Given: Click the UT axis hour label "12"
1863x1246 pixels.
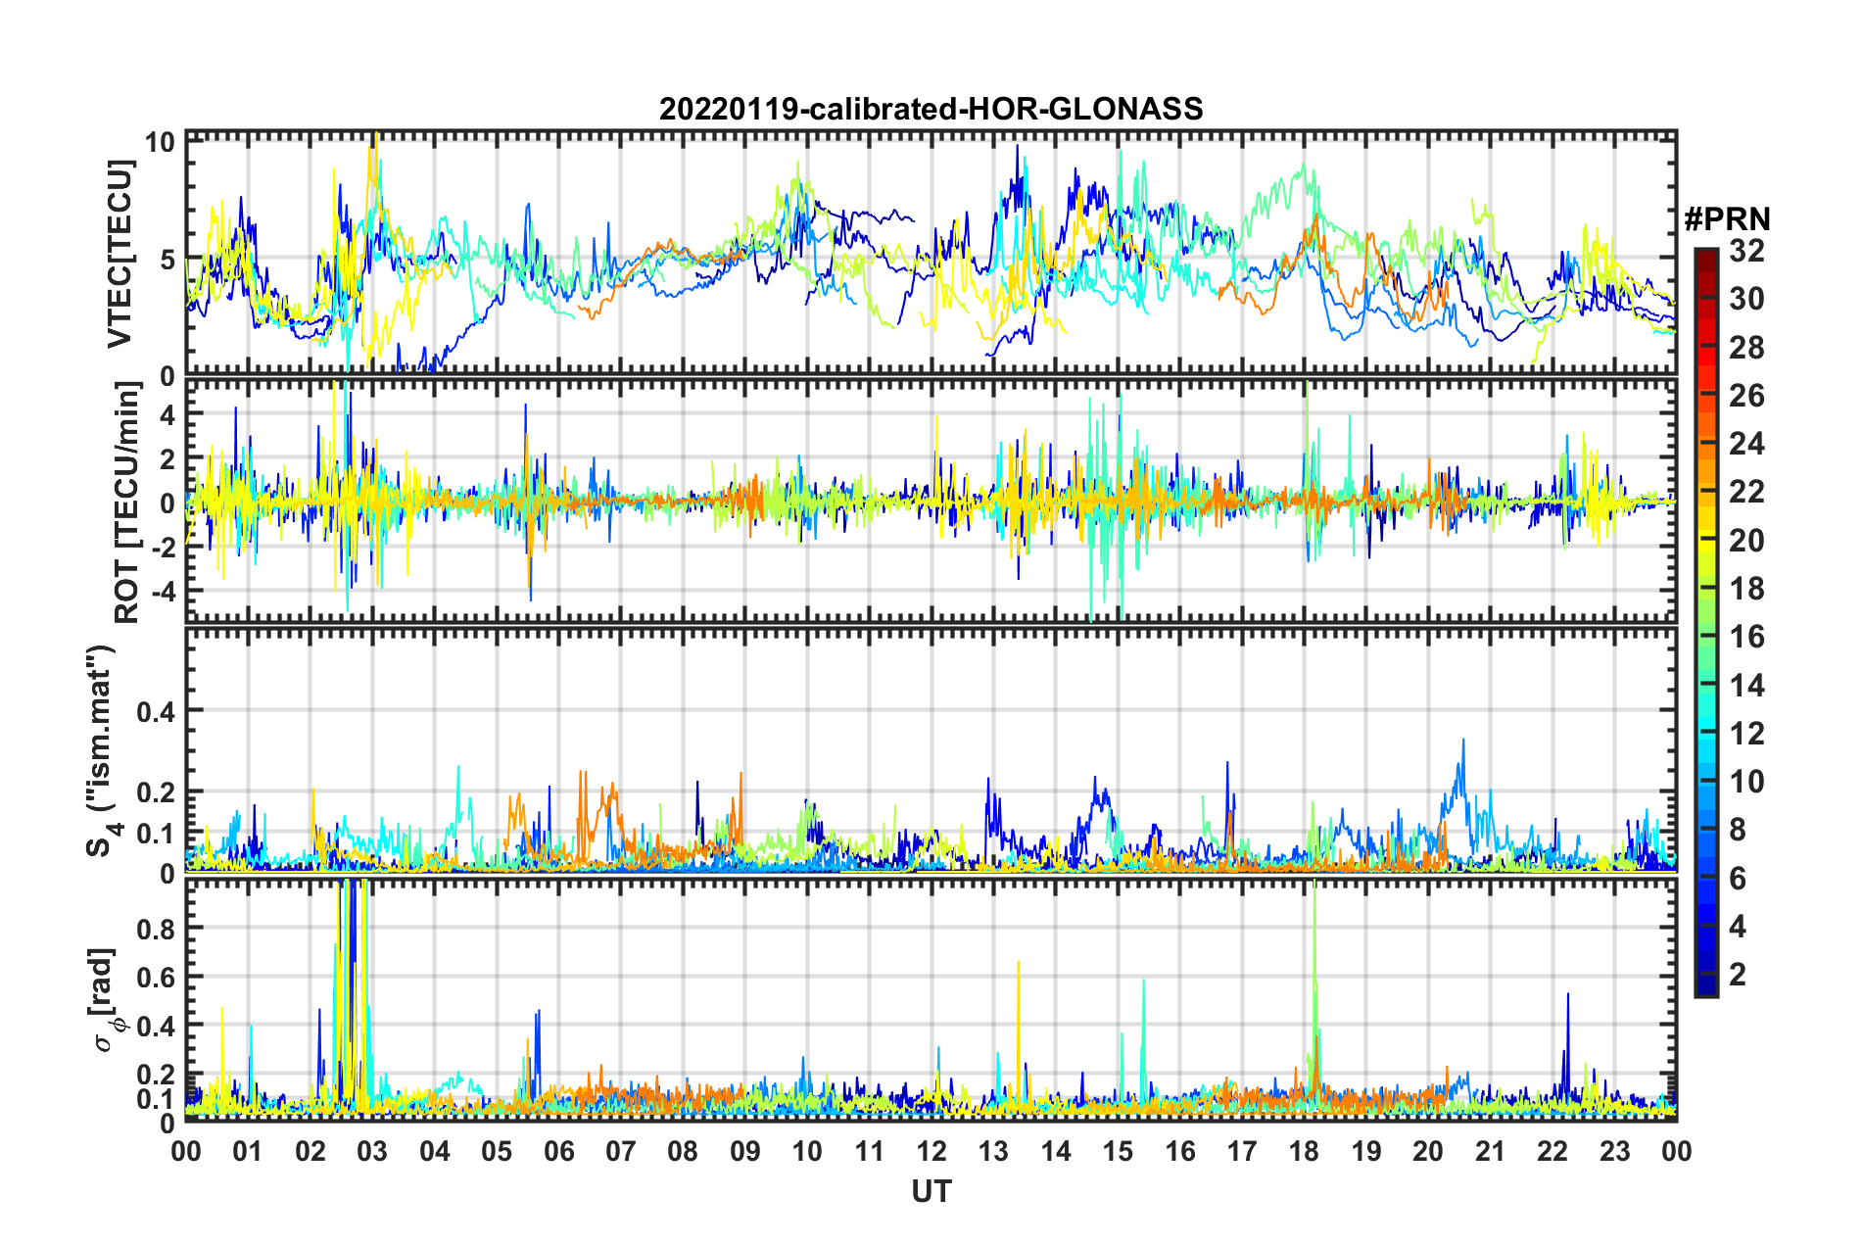Looking at the screenshot, I should (931, 1151).
